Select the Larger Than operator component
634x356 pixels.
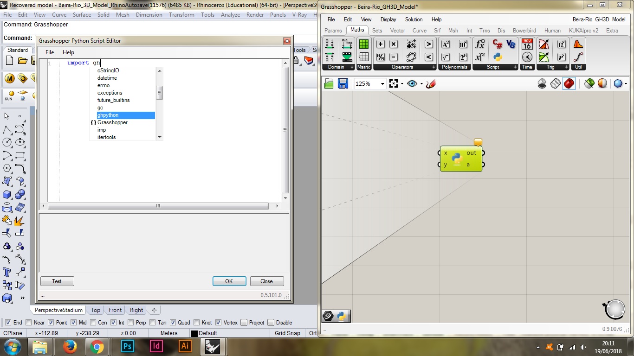tap(429, 44)
